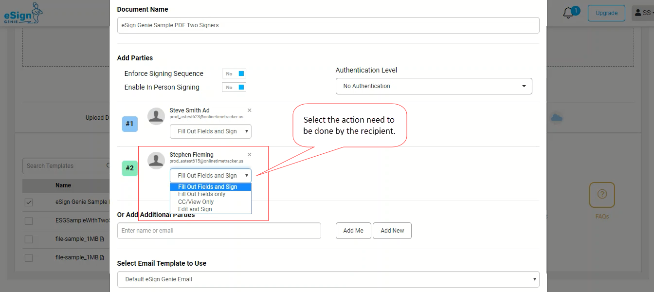Click the Add New button
Viewport: 654px width, 292px height.
click(x=392, y=231)
